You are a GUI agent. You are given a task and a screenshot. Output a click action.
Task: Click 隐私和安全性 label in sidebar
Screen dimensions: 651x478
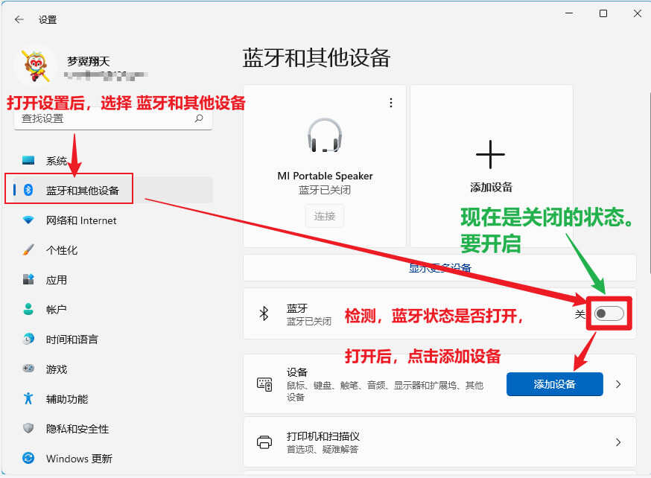click(x=77, y=429)
